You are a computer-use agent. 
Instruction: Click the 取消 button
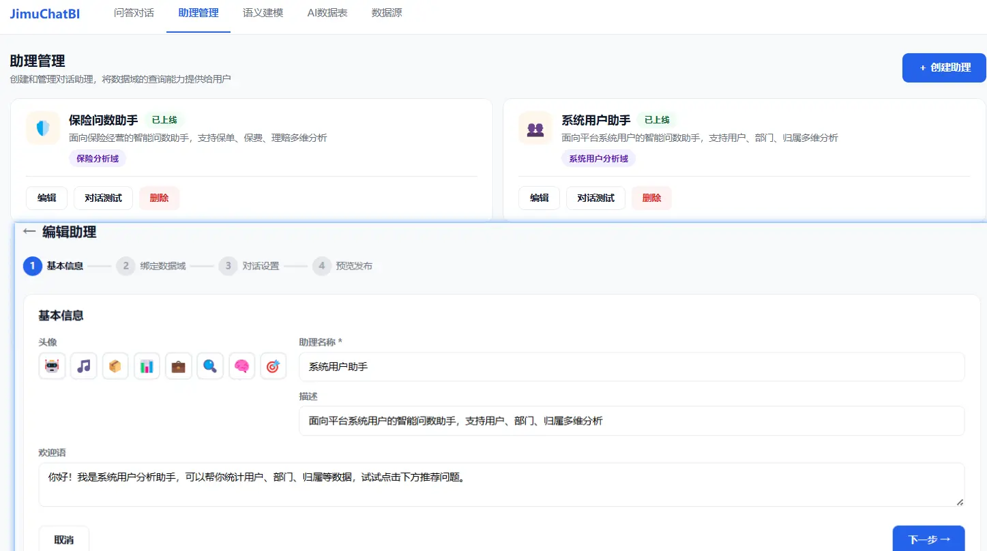[64, 539]
